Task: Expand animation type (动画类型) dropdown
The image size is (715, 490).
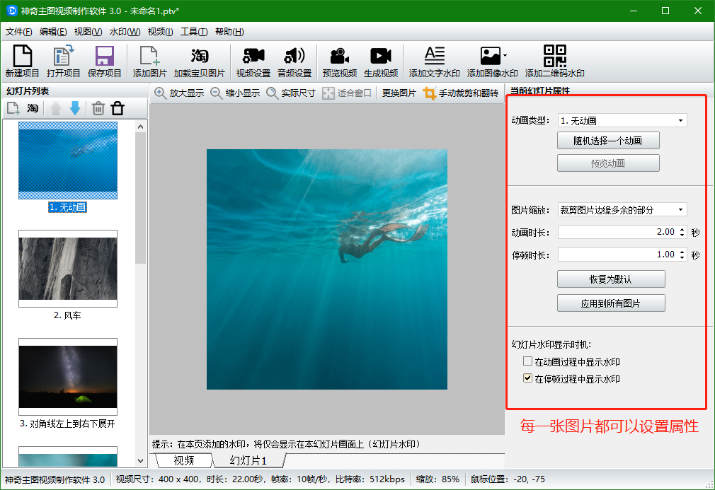Action: point(680,121)
